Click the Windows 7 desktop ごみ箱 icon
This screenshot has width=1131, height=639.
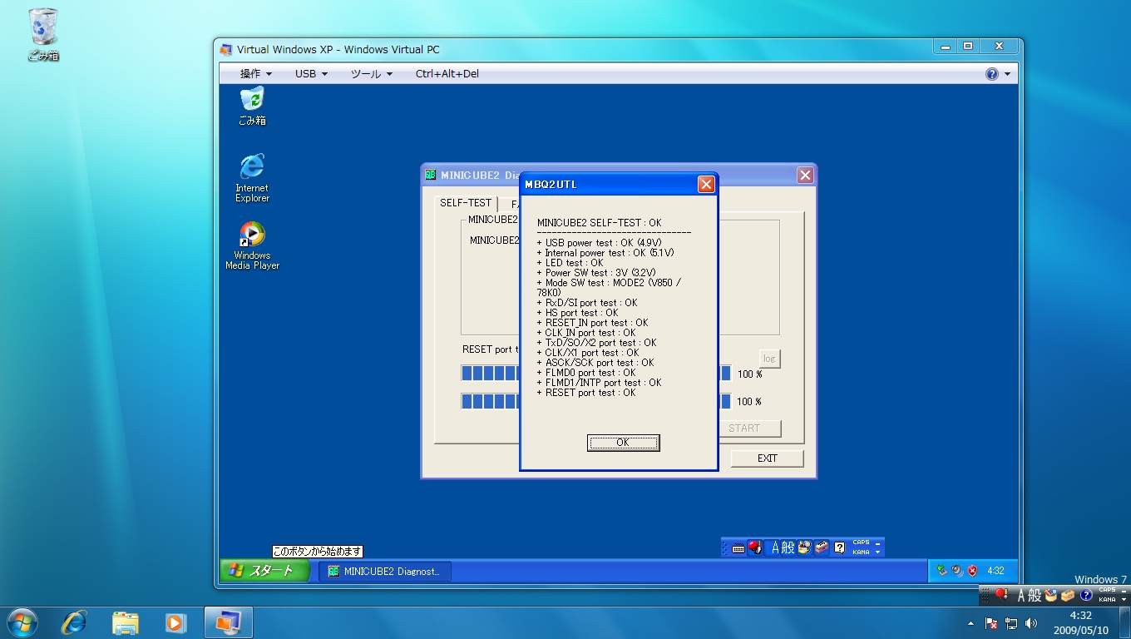(43, 35)
